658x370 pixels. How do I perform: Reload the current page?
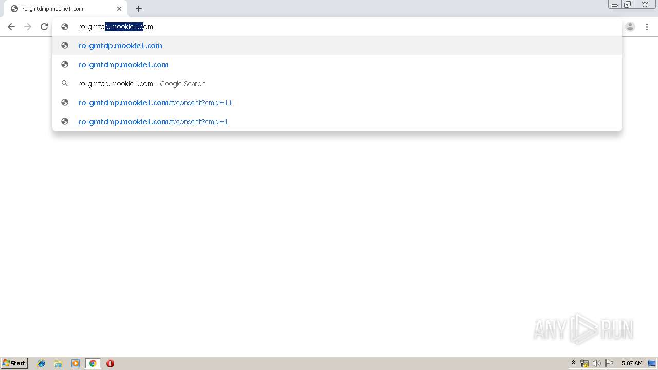(44, 27)
